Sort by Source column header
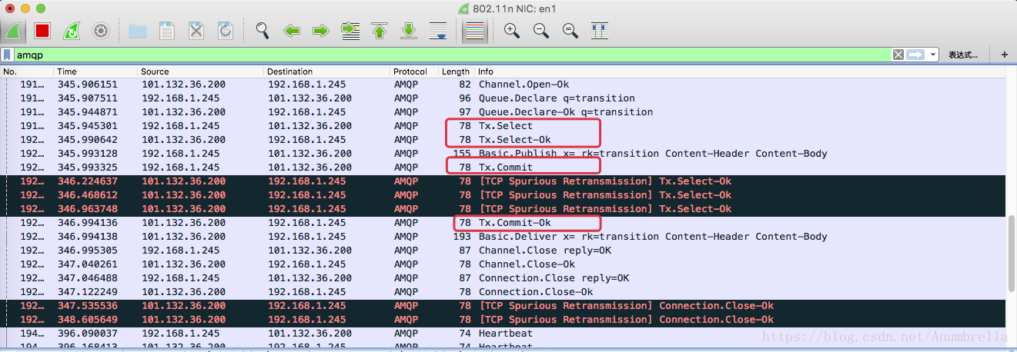Screen dimensions: 1017x352 (200, 71)
